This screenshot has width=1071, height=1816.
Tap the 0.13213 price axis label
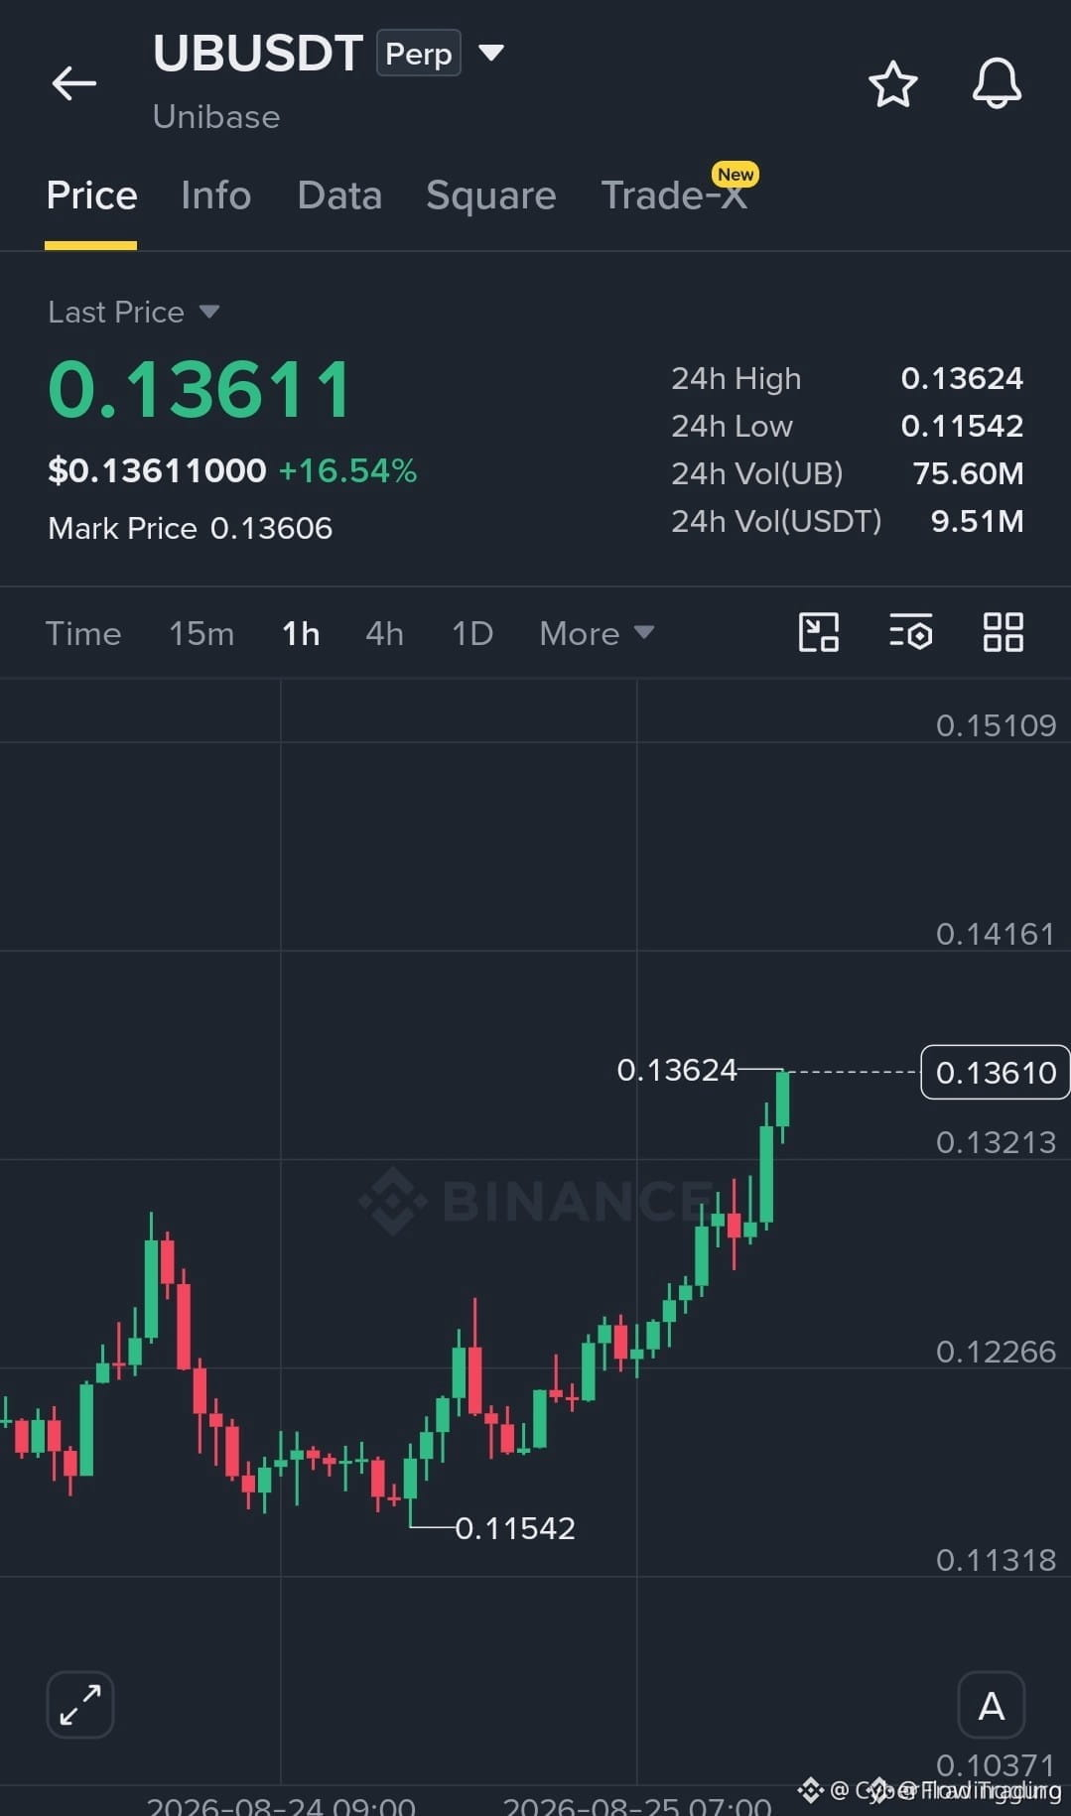point(996,1142)
